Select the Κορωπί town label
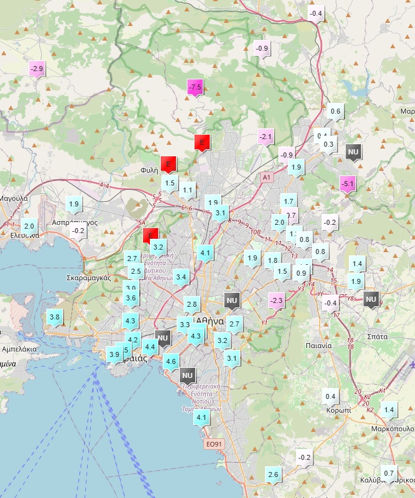The height and width of the screenshot is (498, 415). [x=339, y=410]
